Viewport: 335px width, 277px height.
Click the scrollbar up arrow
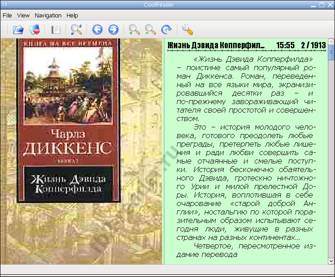tap(331, 42)
